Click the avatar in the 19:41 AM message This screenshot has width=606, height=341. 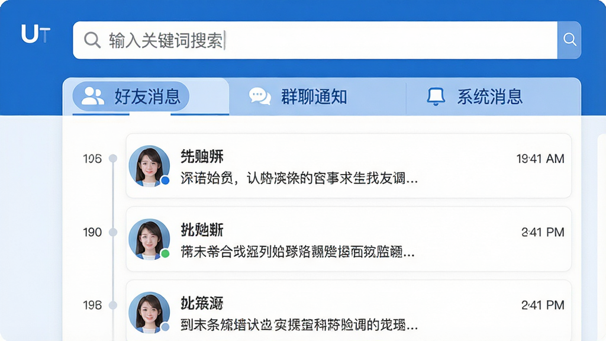pos(149,166)
